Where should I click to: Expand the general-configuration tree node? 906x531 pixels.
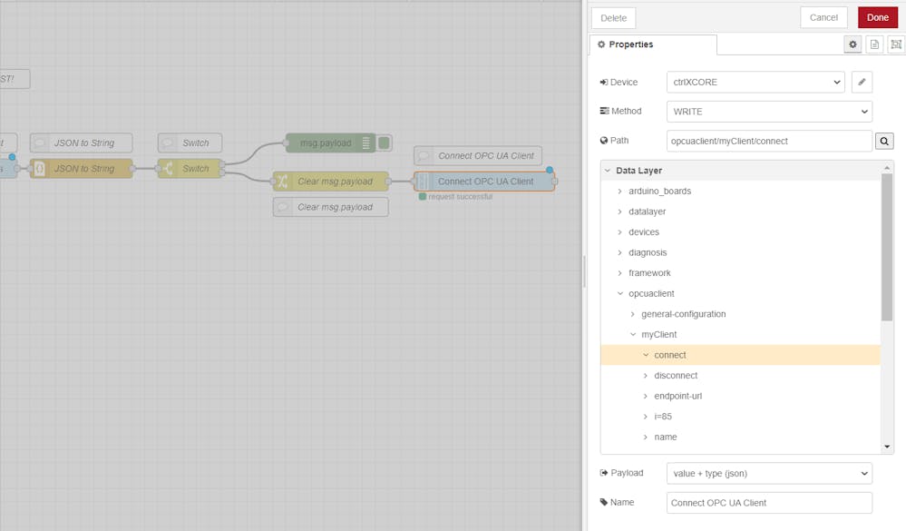(632, 314)
